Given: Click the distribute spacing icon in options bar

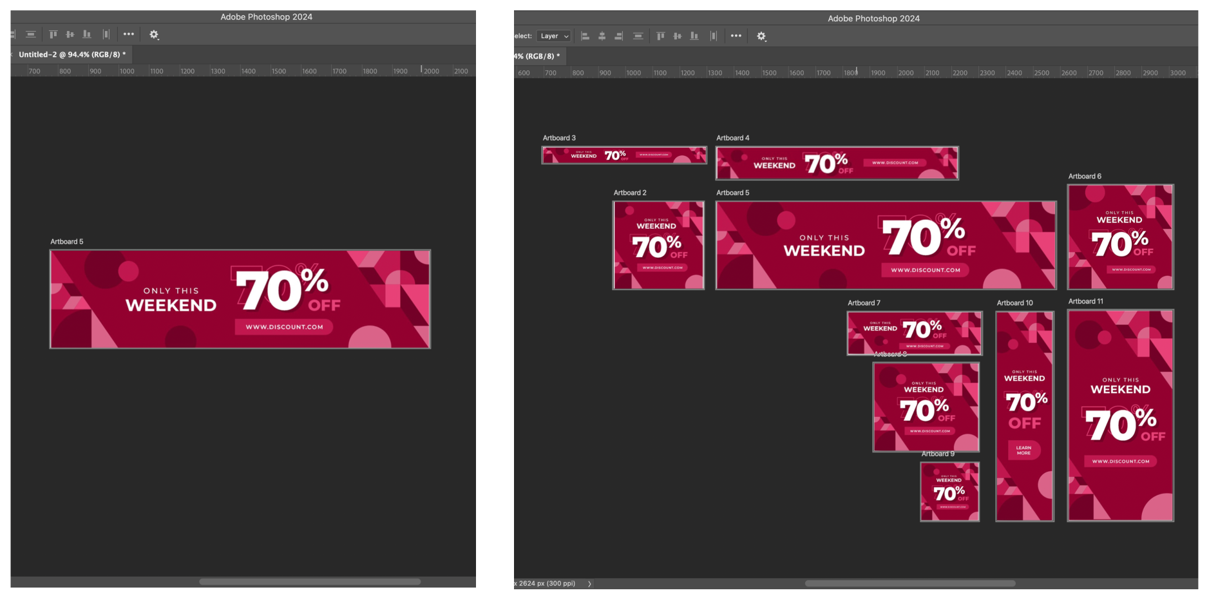Looking at the screenshot, I should tap(713, 36).
